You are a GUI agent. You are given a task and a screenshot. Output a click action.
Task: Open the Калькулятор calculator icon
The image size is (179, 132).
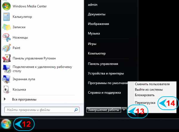click(x=7, y=17)
